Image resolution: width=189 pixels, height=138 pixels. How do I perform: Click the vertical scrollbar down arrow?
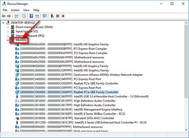(186, 130)
